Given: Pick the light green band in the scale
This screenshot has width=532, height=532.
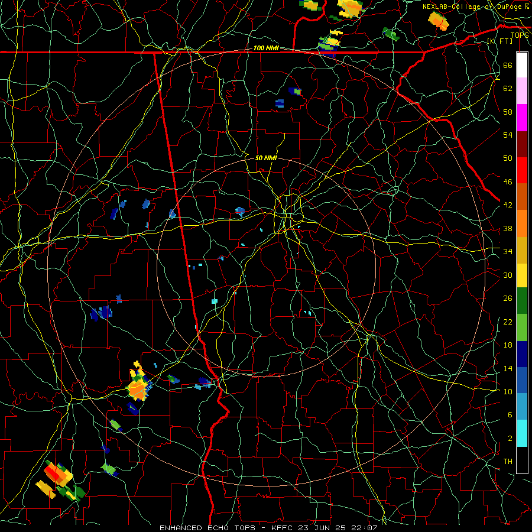Looking at the screenshot, I should pyautogui.click(x=522, y=327).
